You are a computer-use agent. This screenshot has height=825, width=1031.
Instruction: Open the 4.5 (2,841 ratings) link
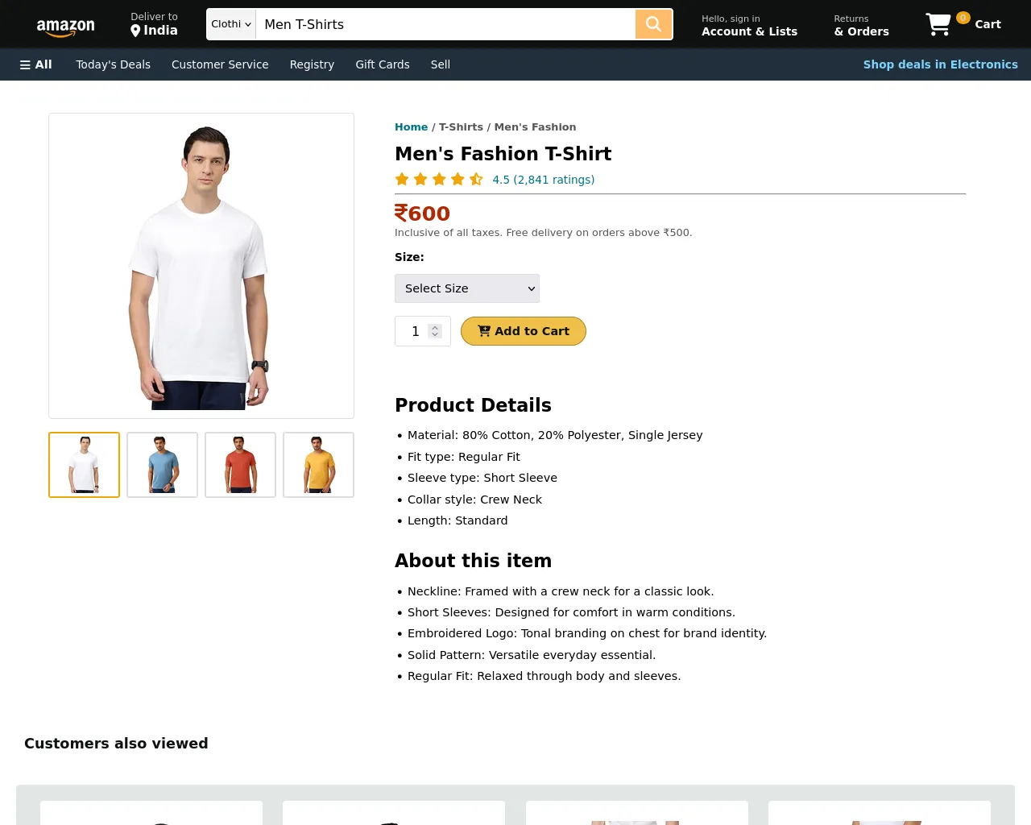(x=544, y=180)
